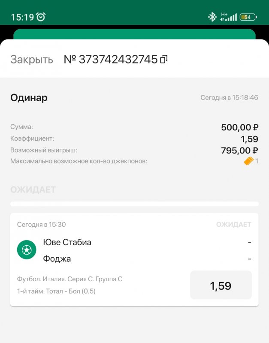
Task: Tap the orange jackpot ticket icon
Action: pos(248,161)
